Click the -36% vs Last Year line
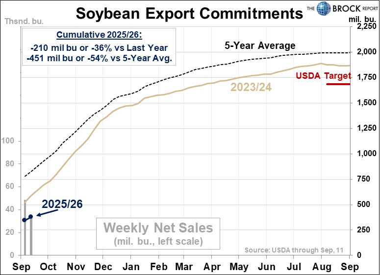Screen dimensions: 380x275 pyautogui.click(x=99, y=48)
